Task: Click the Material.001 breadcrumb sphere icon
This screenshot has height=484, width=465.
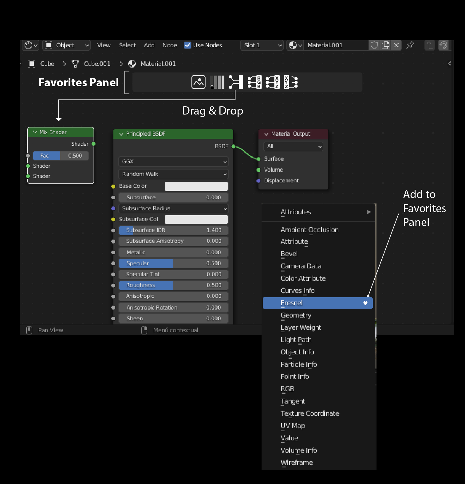Action: pyautogui.click(x=132, y=64)
